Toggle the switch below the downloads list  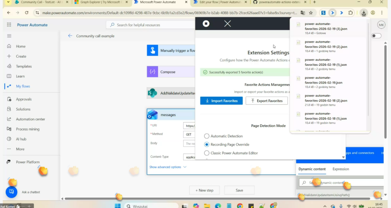click(x=376, y=36)
